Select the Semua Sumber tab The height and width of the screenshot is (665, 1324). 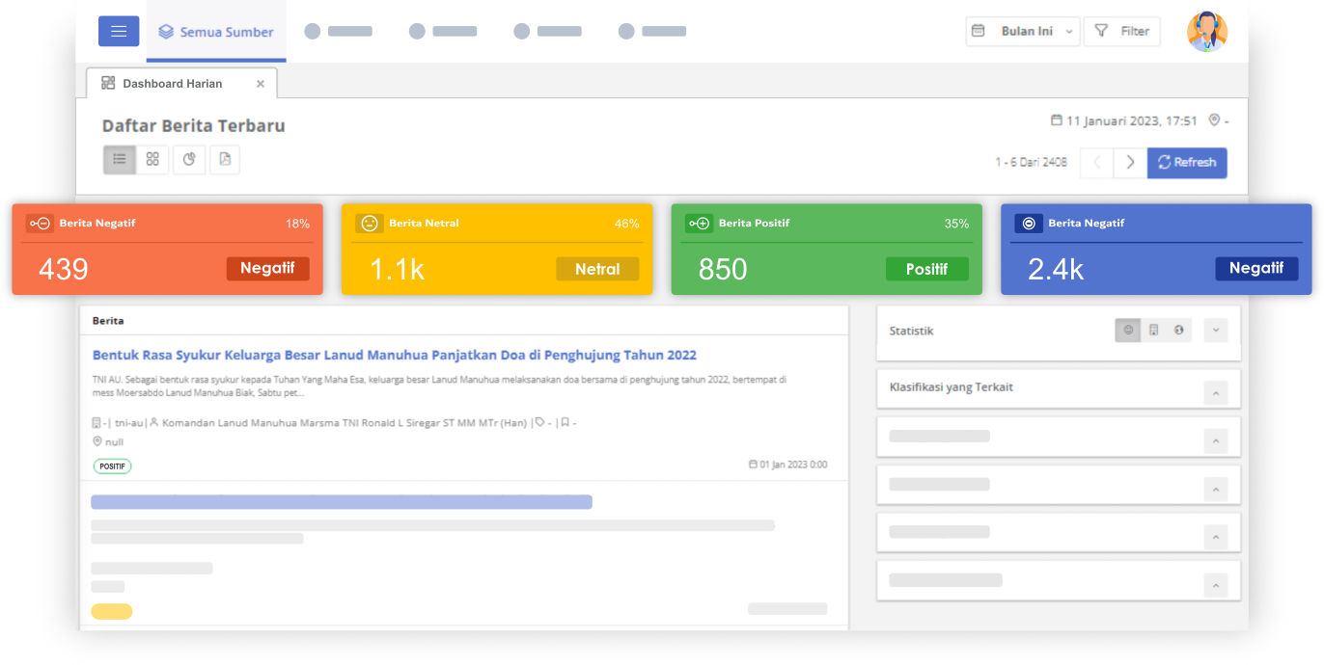click(x=216, y=32)
